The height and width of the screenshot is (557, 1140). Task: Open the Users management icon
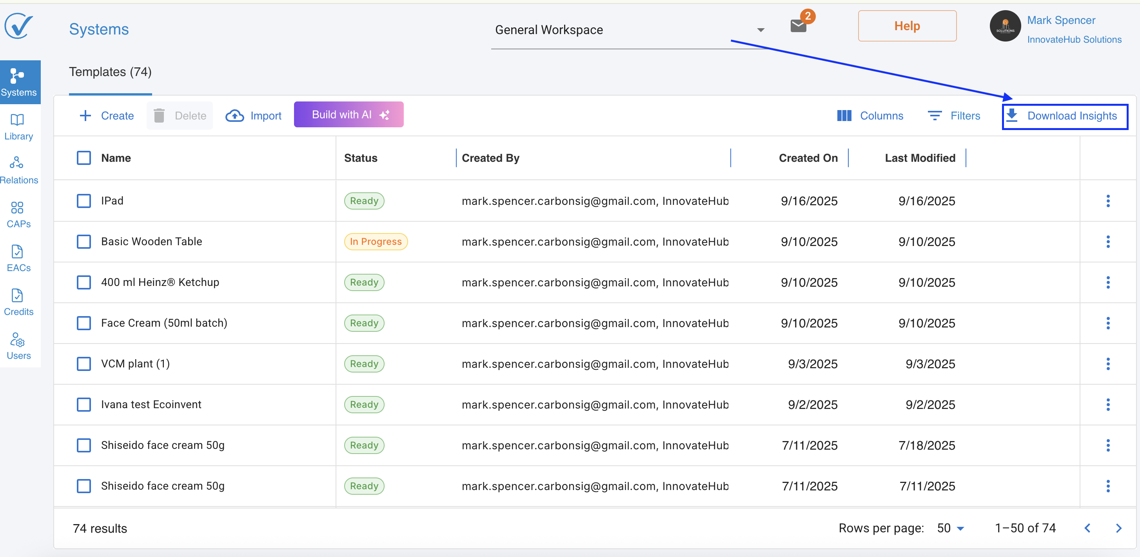click(18, 346)
